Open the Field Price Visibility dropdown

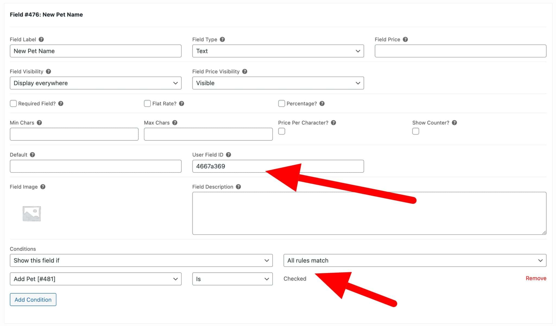tap(278, 83)
